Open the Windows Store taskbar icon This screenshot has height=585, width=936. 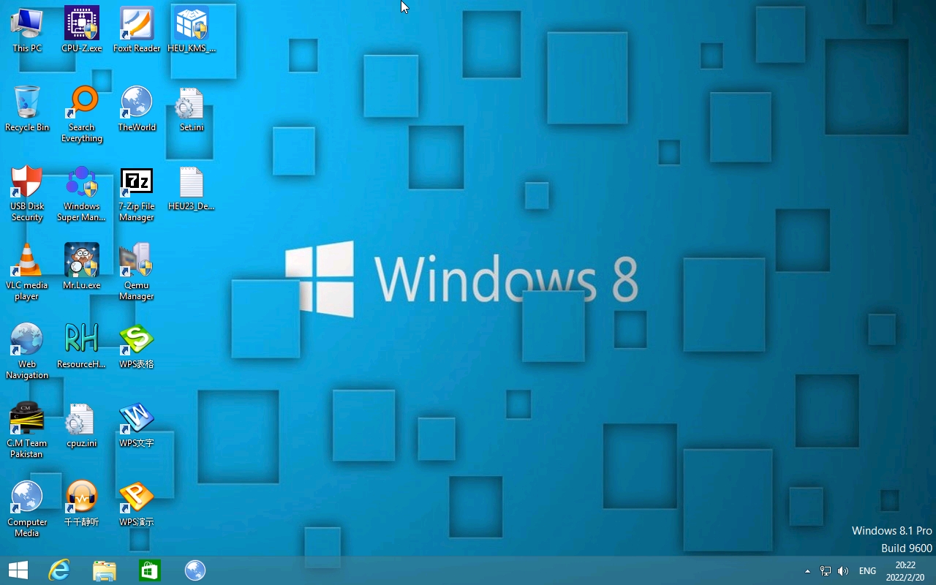pos(150,570)
